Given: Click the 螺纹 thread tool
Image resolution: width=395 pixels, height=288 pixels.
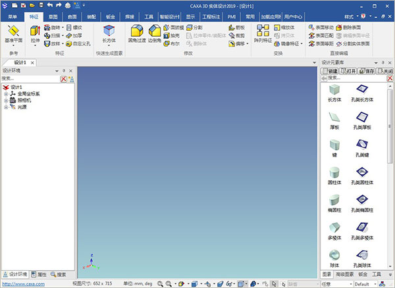Looking at the screenshot, I should pyautogui.click(x=74, y=28).
